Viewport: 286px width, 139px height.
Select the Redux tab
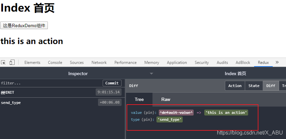click(x=263, y=63)
